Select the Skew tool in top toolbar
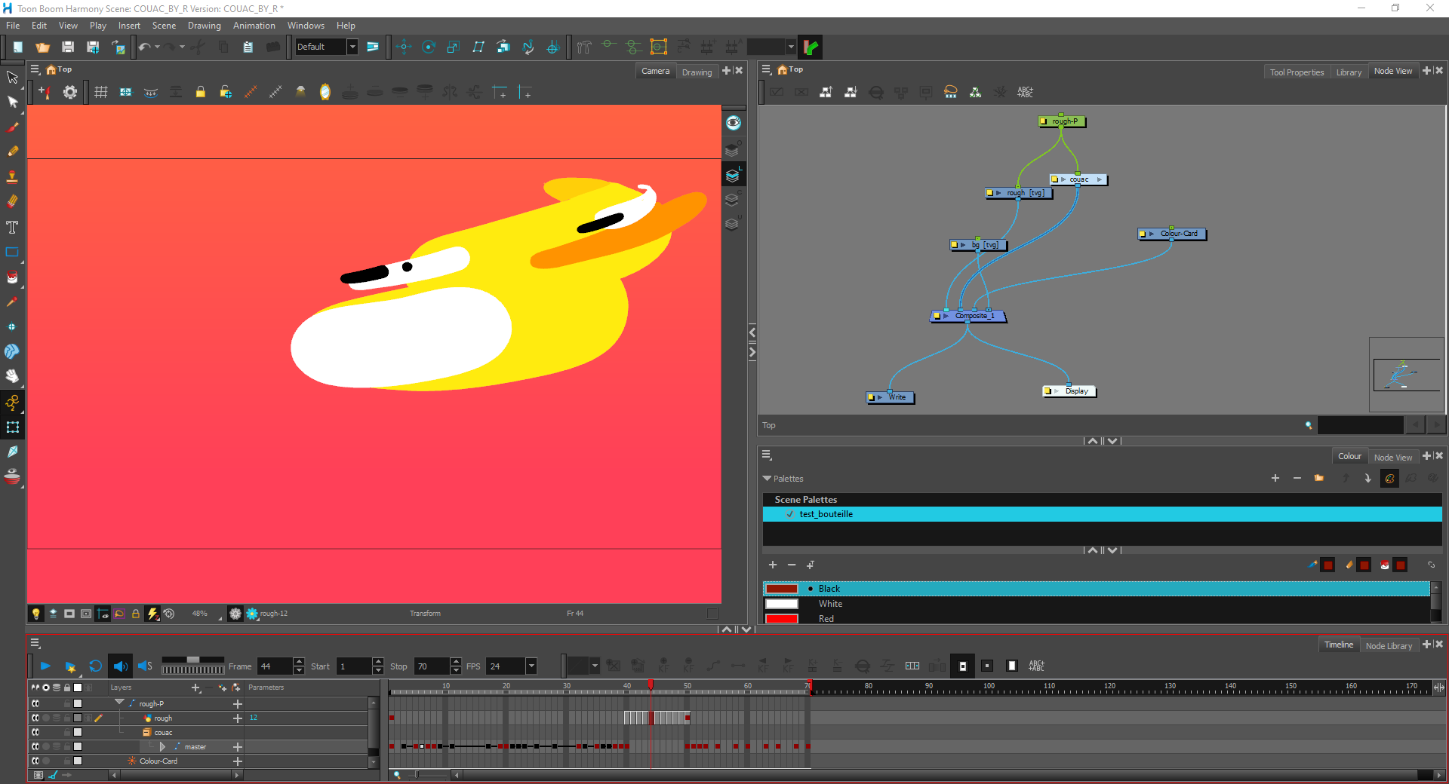The height and width of the screenshot is (784, 1449). tap(478, 47)
